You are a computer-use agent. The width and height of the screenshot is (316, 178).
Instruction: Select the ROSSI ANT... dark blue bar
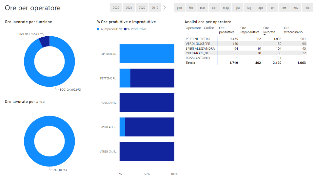pyautogui.click(x=147, y=103)
